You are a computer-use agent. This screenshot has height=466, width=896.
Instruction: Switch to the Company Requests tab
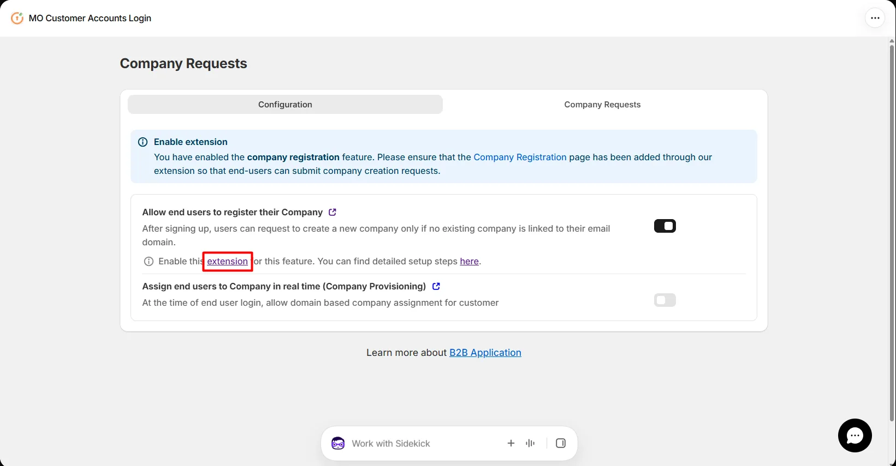pos(602,105)
